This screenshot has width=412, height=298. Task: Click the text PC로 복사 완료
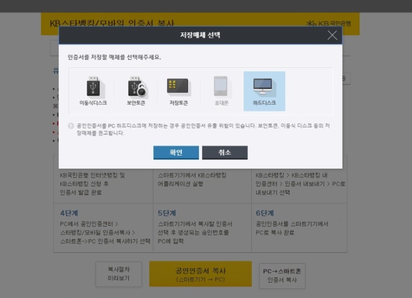[275, 232]
